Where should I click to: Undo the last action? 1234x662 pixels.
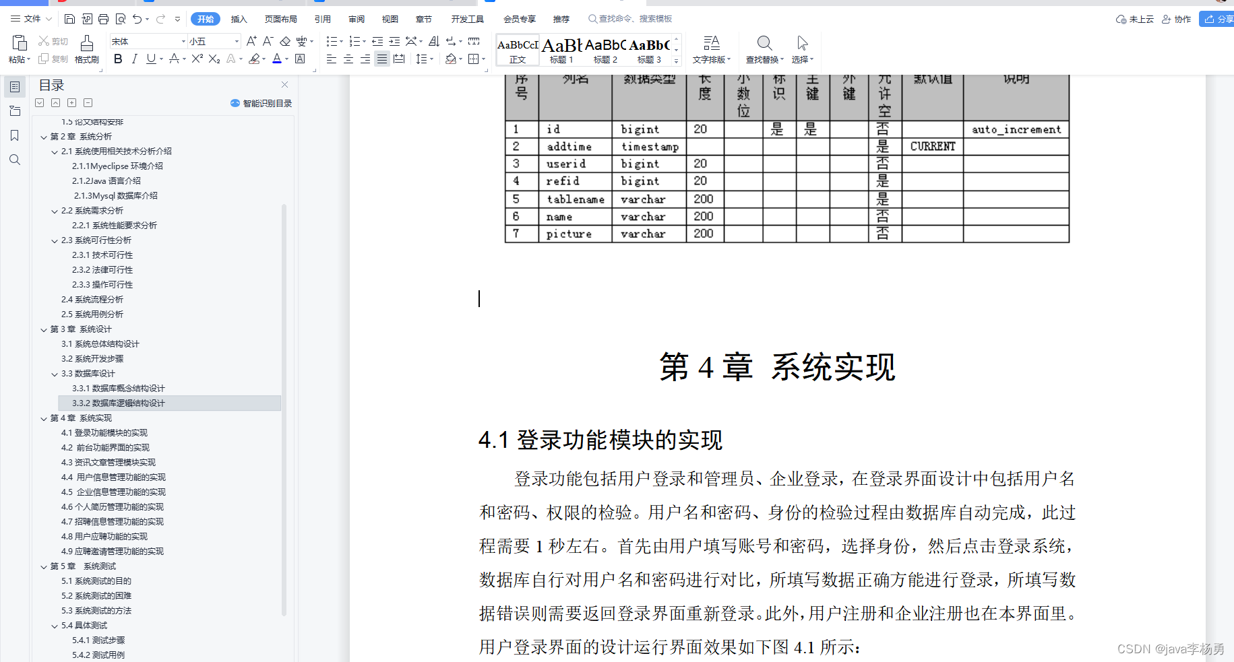pyautogui.click(x=137, y=19)
